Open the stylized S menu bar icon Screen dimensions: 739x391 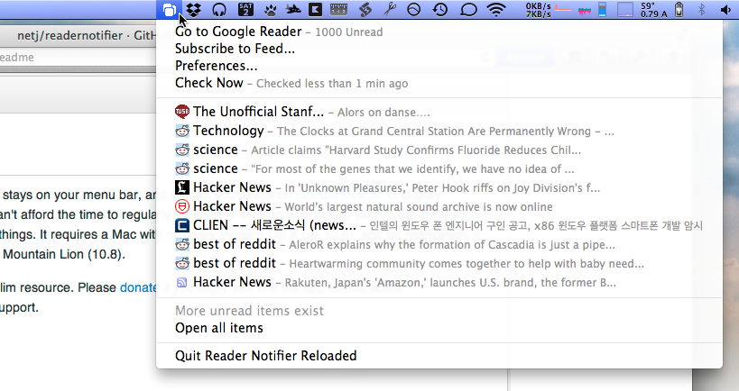(x=365, y=9)
